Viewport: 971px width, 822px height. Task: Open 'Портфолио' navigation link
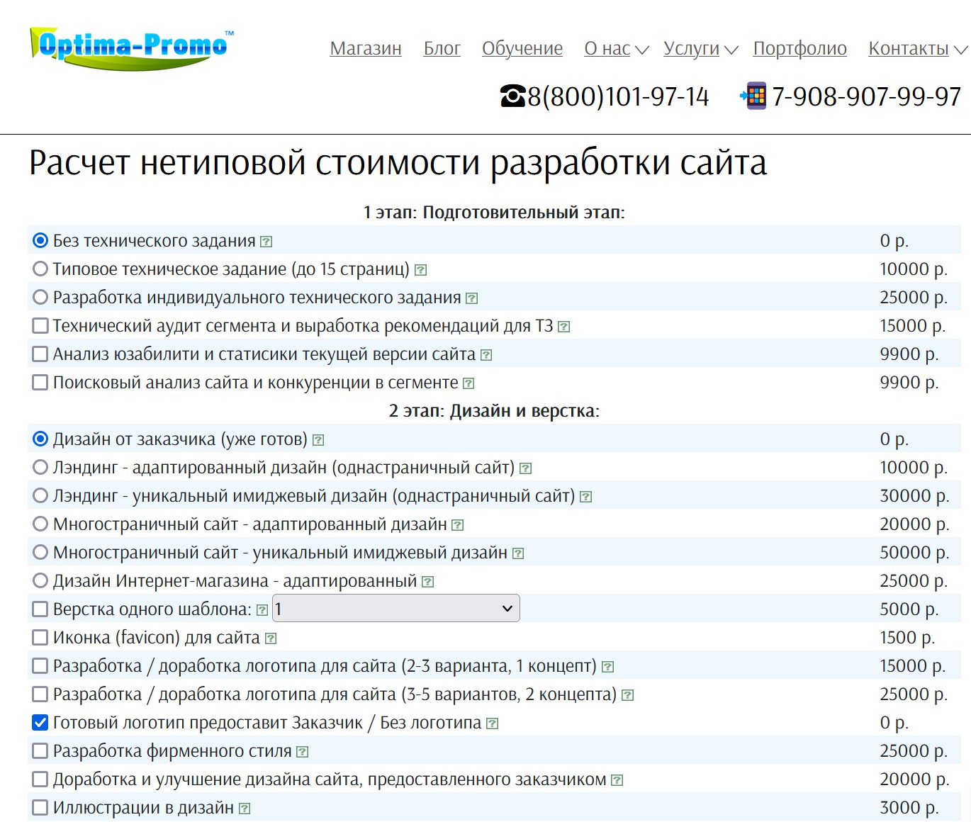[799, 48]
